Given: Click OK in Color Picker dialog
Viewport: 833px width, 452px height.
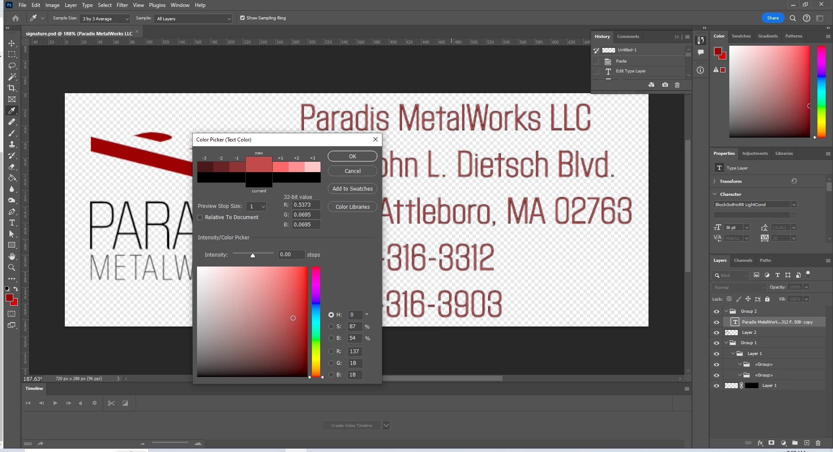Looking at the screenshot, I should click(x=353, y=156).
